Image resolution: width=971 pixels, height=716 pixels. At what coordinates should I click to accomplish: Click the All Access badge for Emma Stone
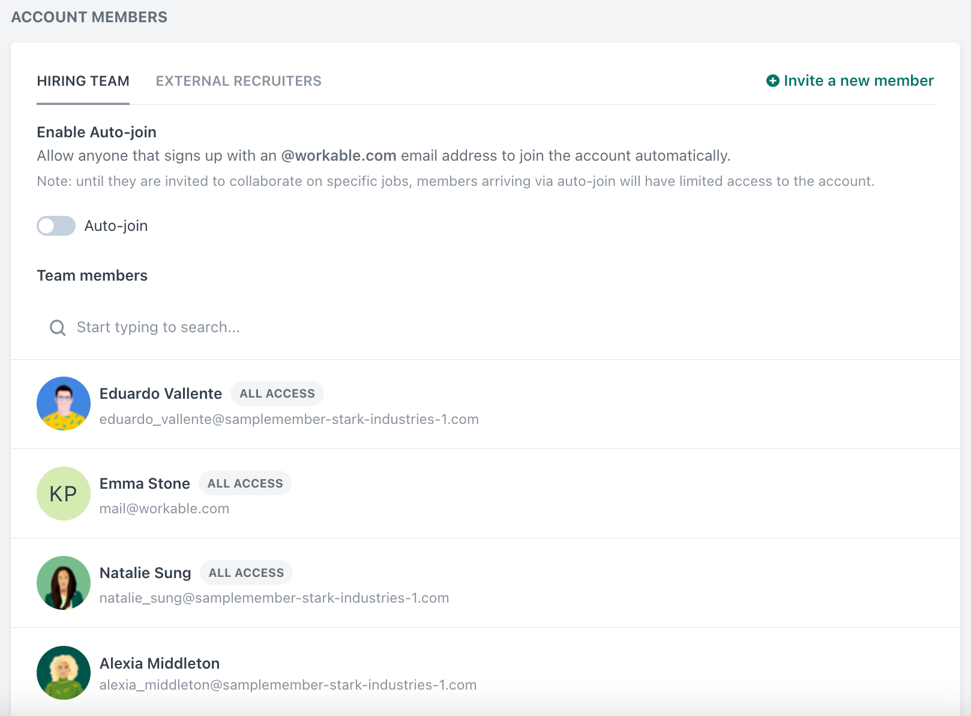tap(245, 483)
